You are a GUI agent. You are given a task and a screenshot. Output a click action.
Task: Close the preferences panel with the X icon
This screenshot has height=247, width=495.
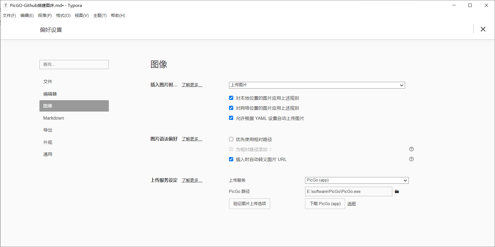pos(483,29)
